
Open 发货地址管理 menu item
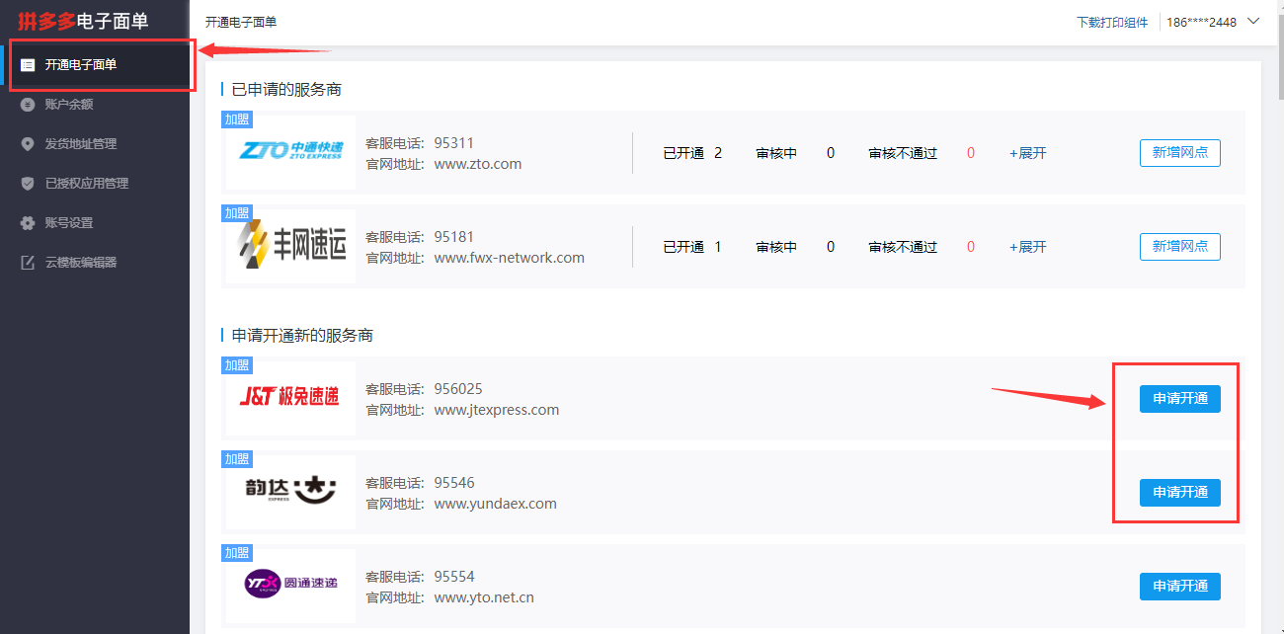click(x=95, y=143)
